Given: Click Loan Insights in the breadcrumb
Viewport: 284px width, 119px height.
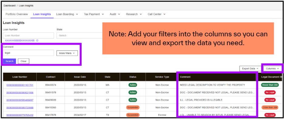Looking at the screenshot, I should (x=26, y=6).
